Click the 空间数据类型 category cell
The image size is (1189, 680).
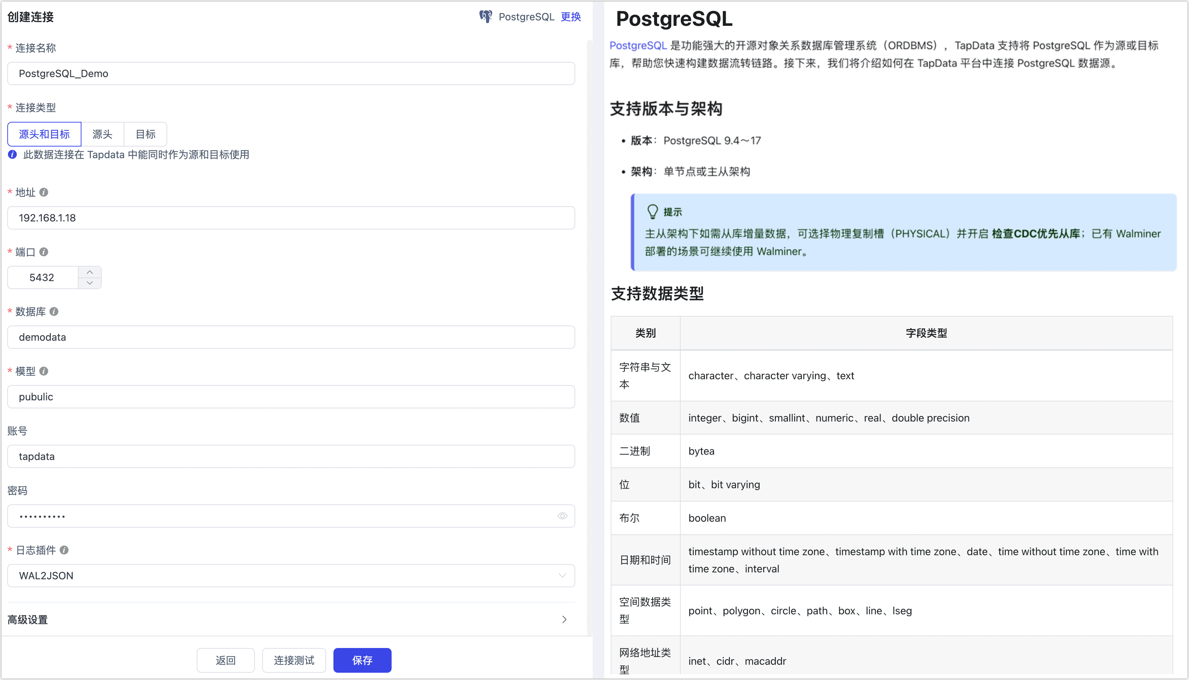click(x=645, y=611)
